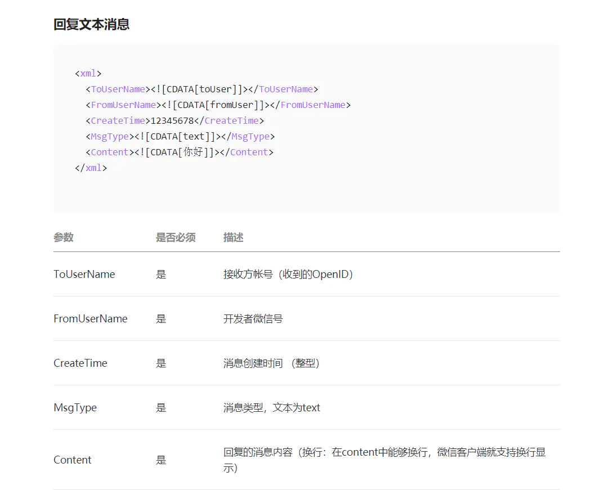Click description 消息创建时间（整型）
Screen dimensions: 604x490
(x=271, y=363)
